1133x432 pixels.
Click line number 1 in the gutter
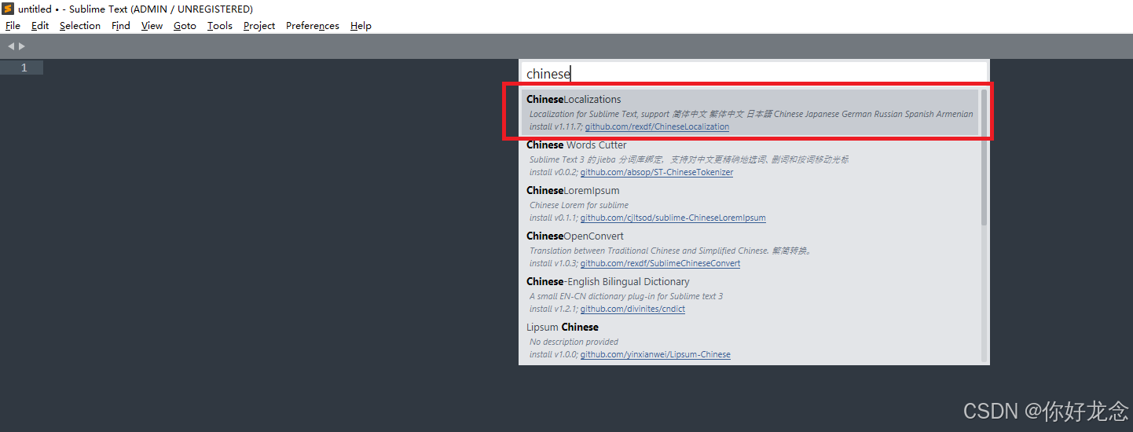(x=24, y=68)
